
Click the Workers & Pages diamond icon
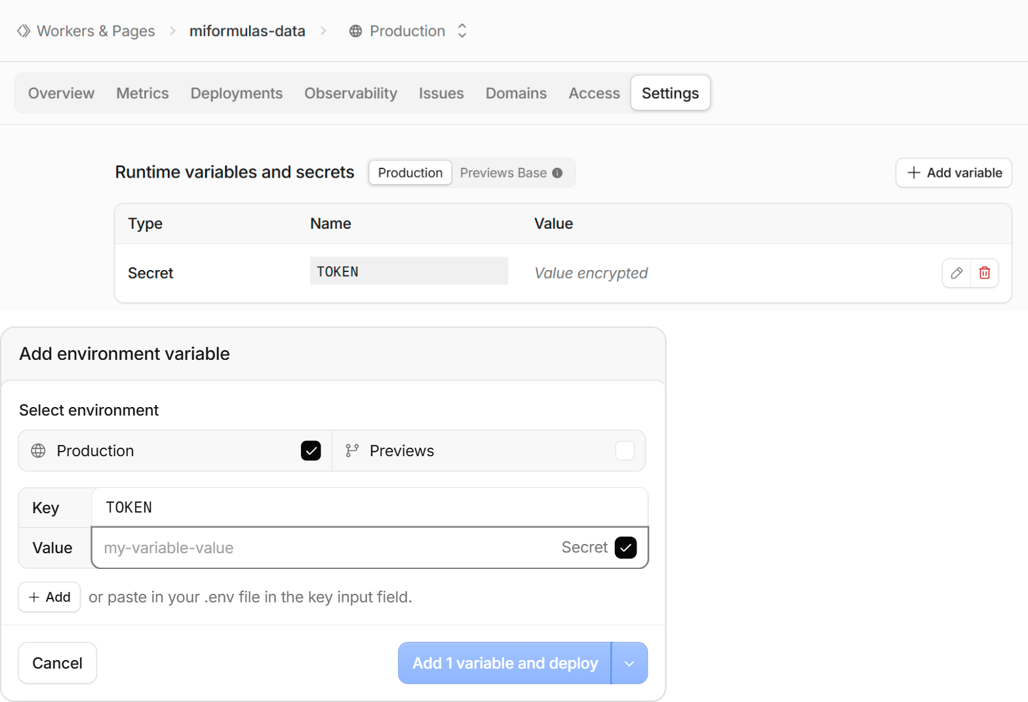24,31
